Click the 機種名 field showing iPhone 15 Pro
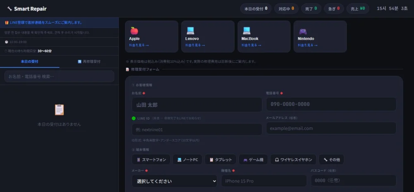 tap(264, 181)
